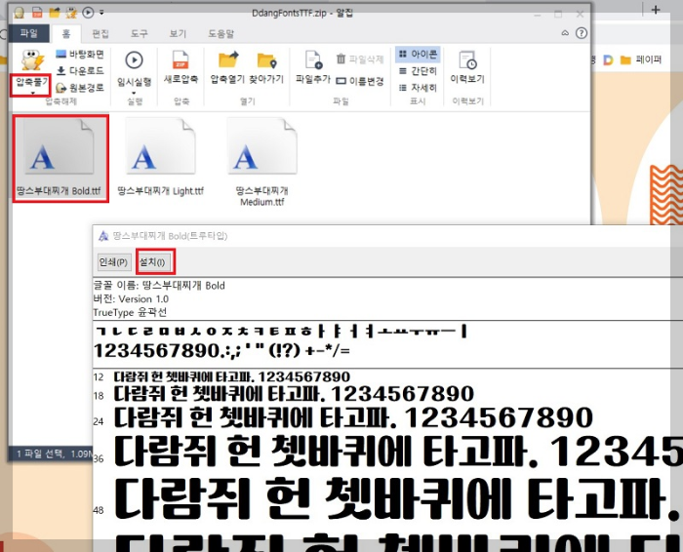Screen dimensions: 683x552
Task: Extract to 원본경로
Action: [80, 87]
